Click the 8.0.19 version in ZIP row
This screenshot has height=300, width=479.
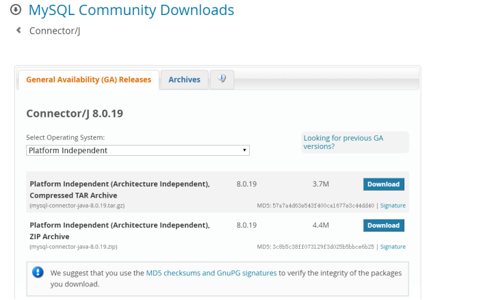click(246, 226)
